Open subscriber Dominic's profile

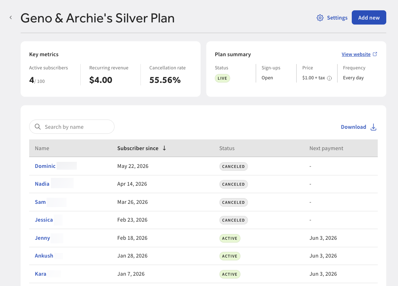pyautogui.click(x=45, y=166)
